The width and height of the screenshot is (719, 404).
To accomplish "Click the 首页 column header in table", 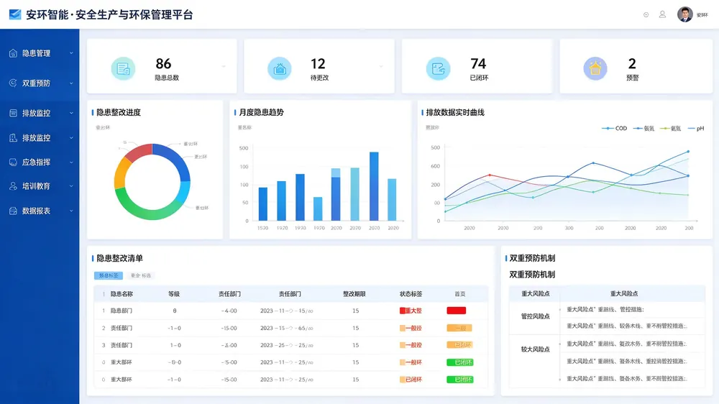I will [x=460, y=294].
